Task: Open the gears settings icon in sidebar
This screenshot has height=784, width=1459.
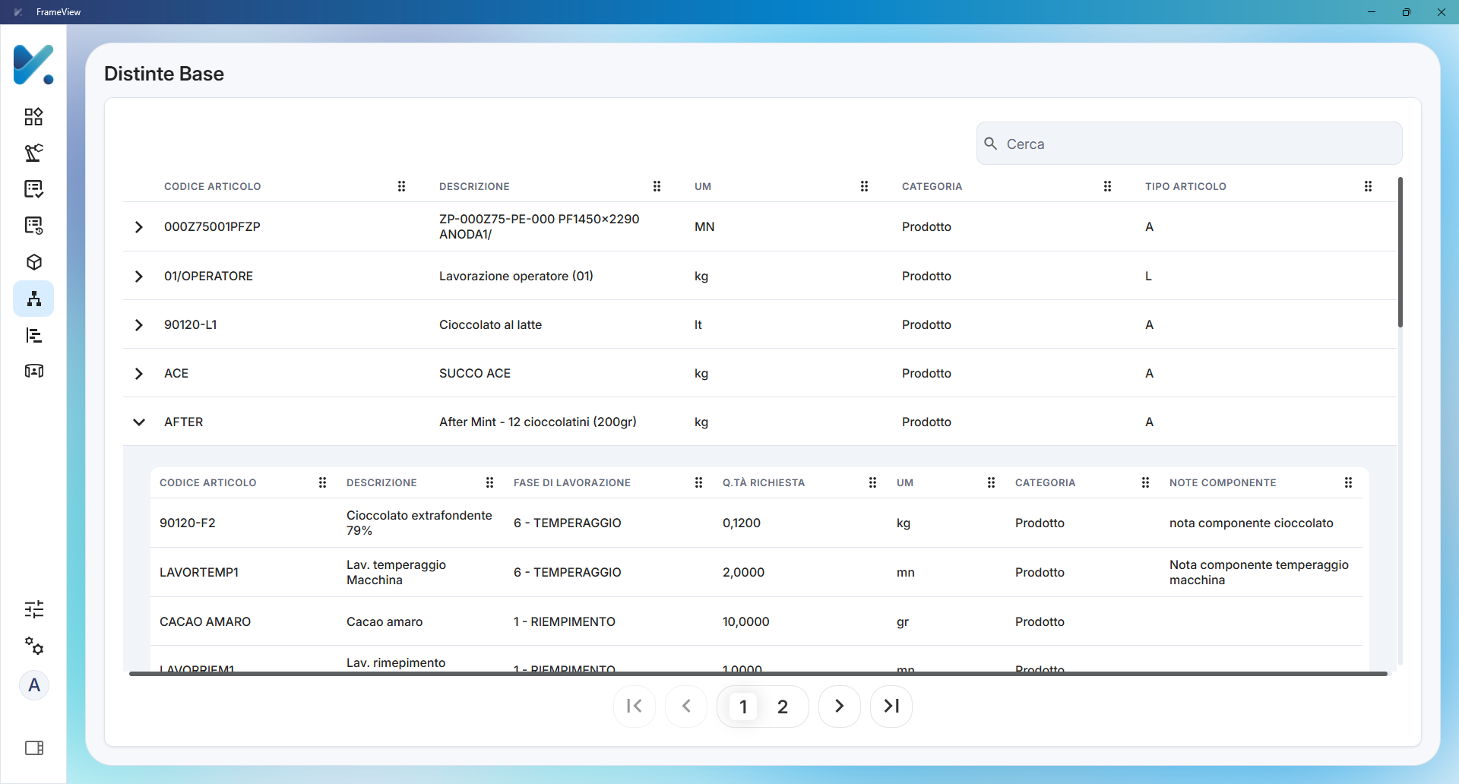Action: (33, 646)
